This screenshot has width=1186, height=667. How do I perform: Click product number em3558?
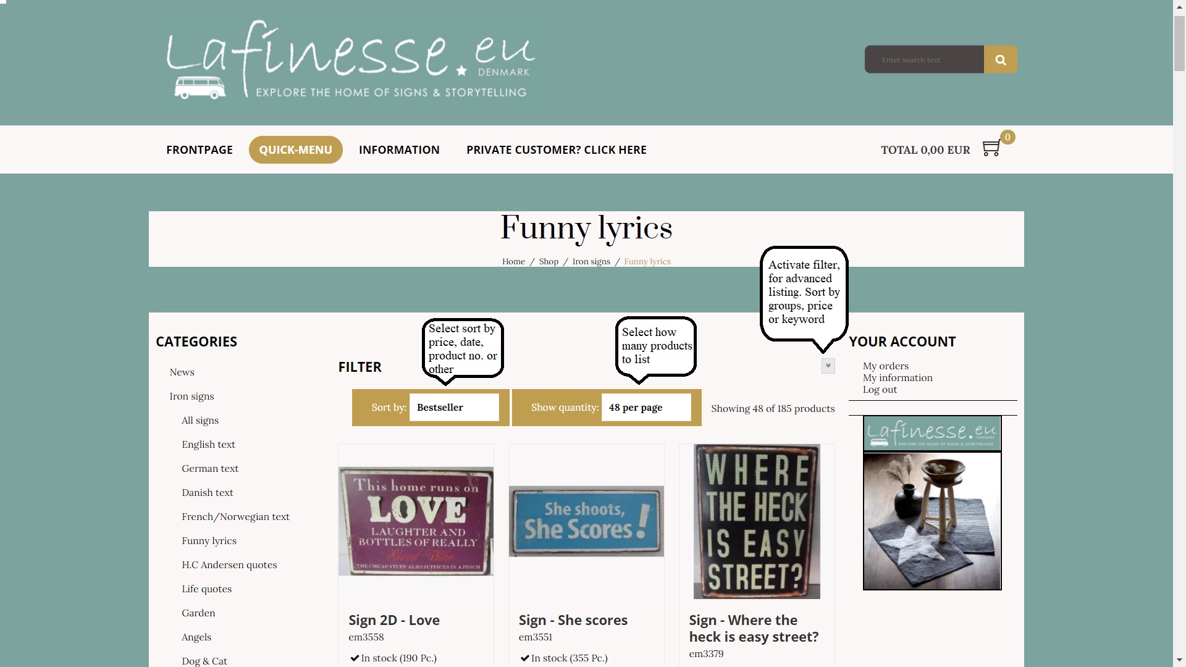pyautogui.click(x=366, y=637)
